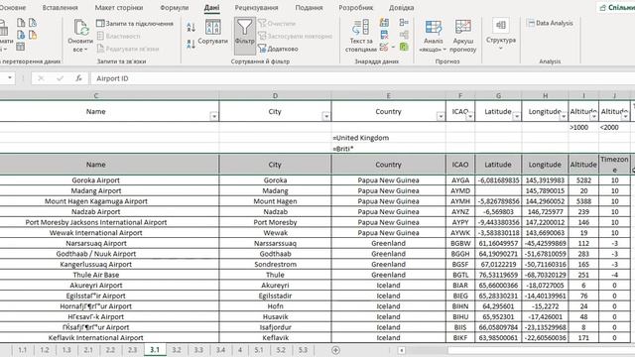Open the Довідка ribbon tab
Screen dimensions: 635x357
click(x=401, y=8)
